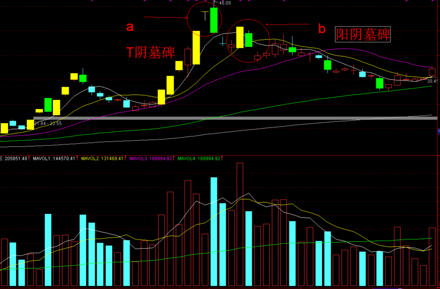Select the green MAVOL4 indicator label

click(198, 158)
